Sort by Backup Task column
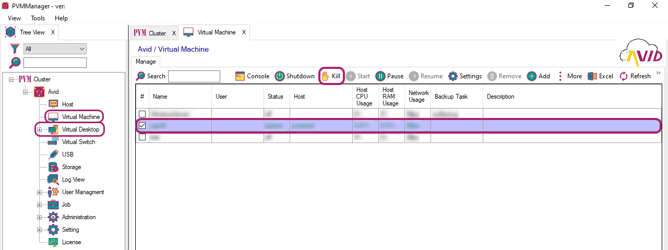 pyautogui.click(x=457, y=97)
